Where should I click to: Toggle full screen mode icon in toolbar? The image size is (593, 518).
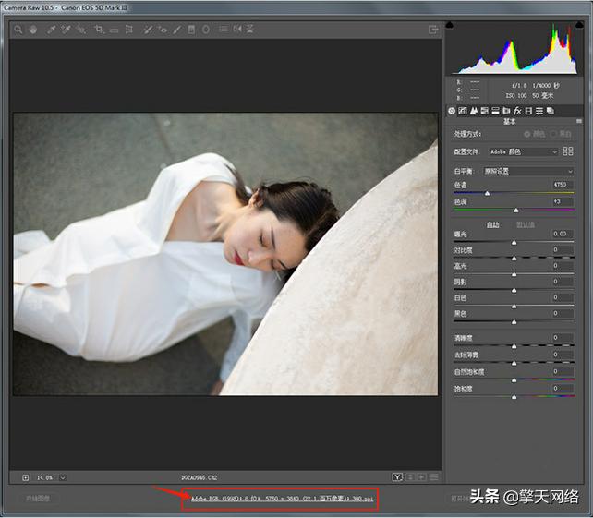point(433,30)
